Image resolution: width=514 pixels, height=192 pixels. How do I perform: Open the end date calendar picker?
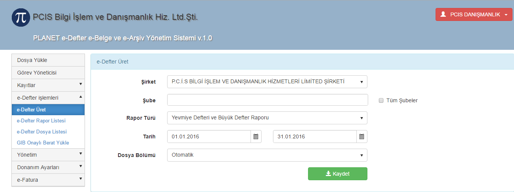[362, 136]
